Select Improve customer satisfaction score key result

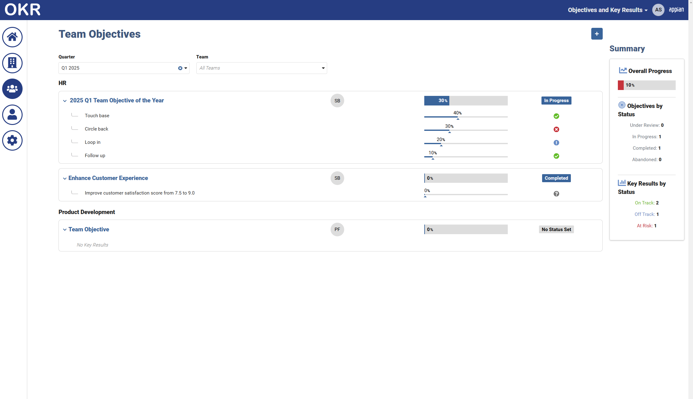pos(140,193)
